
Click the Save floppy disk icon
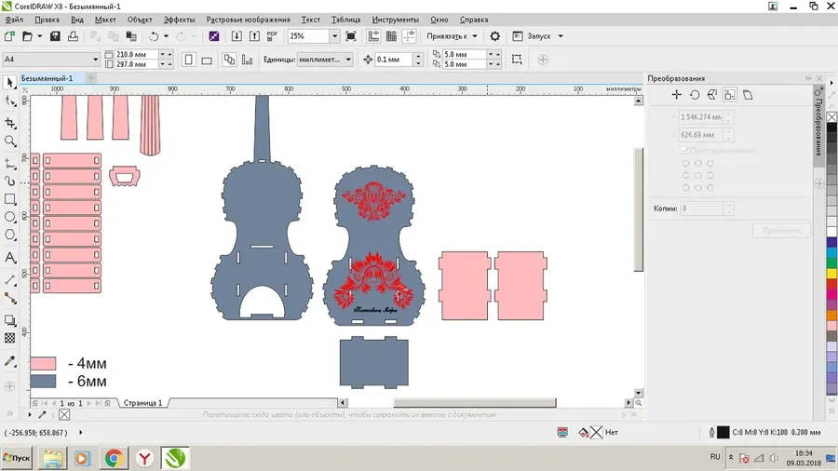coord(55,36)
